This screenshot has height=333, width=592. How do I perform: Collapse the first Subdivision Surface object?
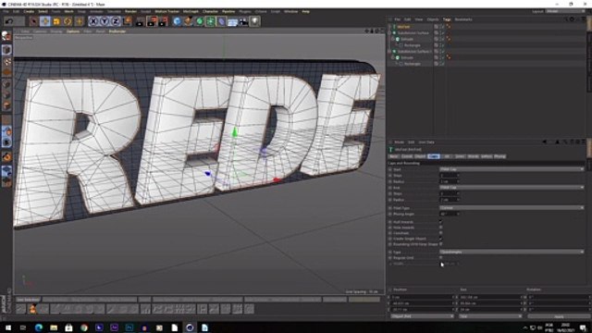coord(390,33)
